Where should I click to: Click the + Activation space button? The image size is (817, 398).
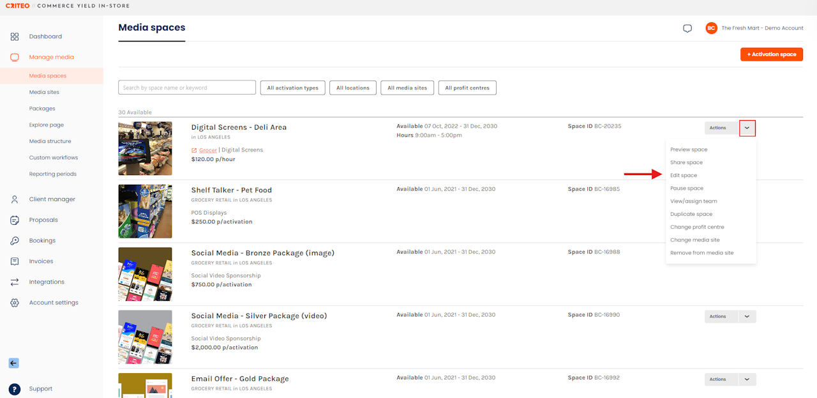coord(772,54)
